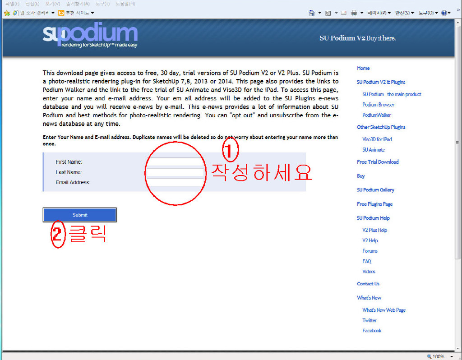462x360 pixels.
Task: Open the Forums link
Action: [370, 251]
